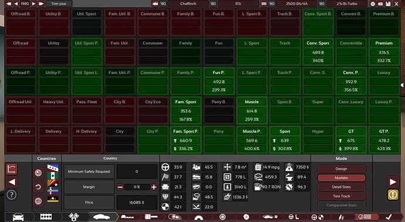Finish with the checkmark tab
Image resolution: width=405 pixels, height=222 pixels.
[388, 217]
